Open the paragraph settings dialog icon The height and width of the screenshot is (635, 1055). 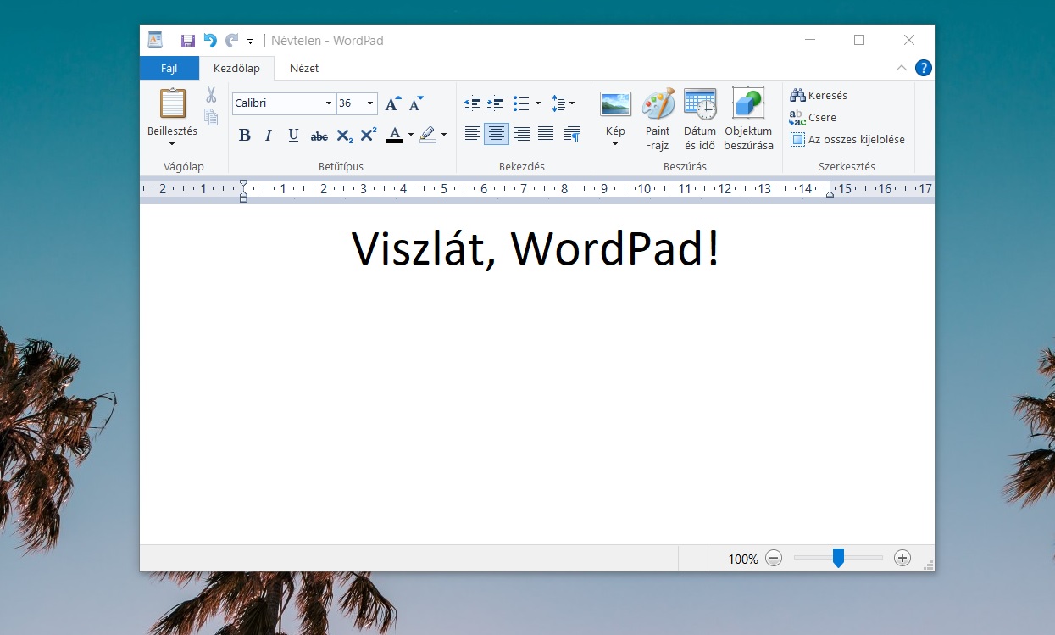(572, 134)
